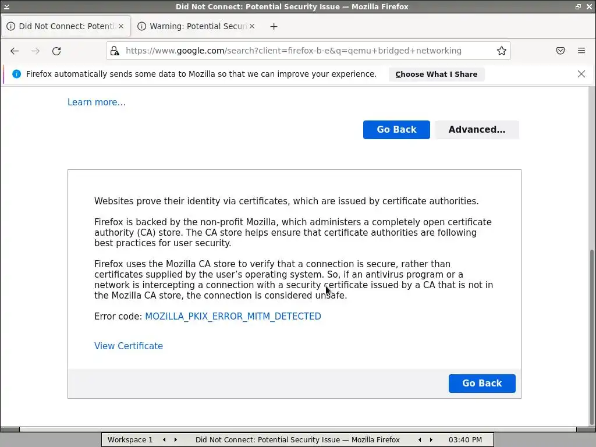
Task: Click the Choose What I Share button
Action: click(x=437, y=74)
